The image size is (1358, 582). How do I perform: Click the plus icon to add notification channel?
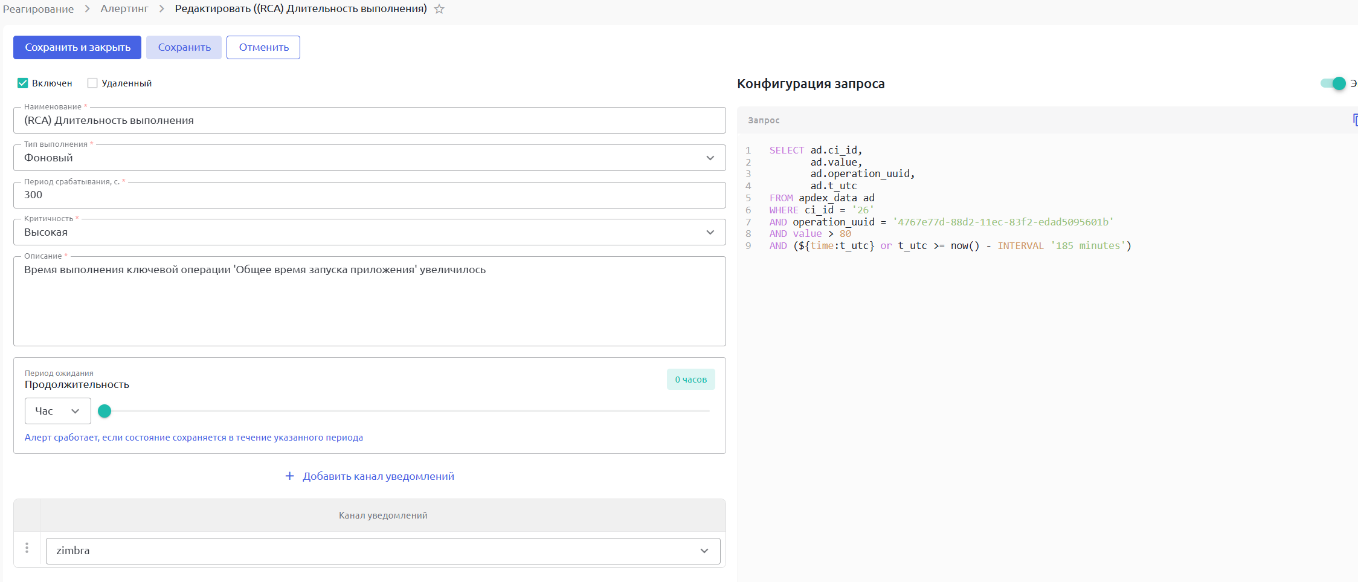[289, 476]
